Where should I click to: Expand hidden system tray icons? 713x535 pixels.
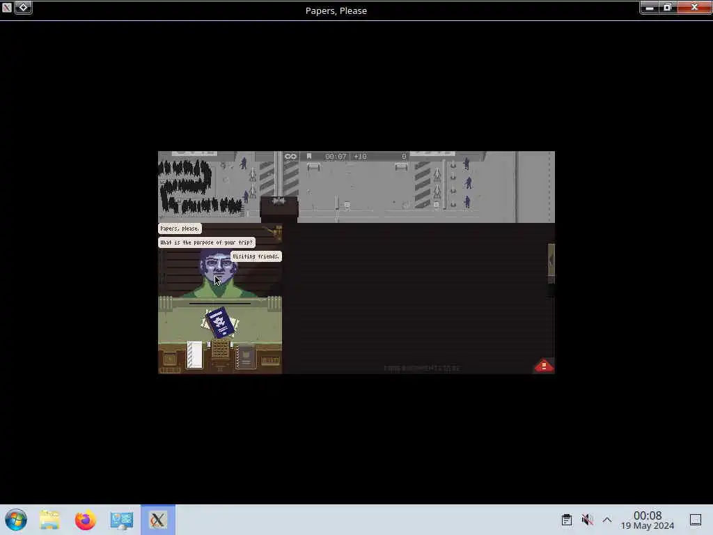pyautogui.click(x=607, y=520)
